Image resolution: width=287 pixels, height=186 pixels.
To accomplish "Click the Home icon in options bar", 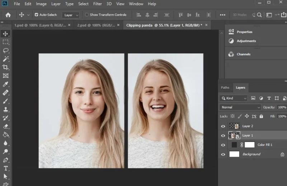I will pos(8,15).
